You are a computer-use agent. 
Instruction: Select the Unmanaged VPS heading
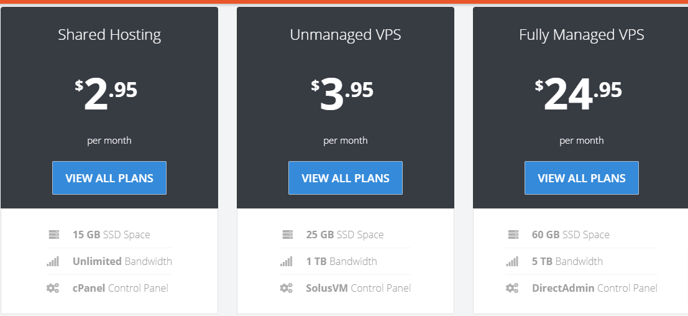pyautogui.click(x=346, y=35)
